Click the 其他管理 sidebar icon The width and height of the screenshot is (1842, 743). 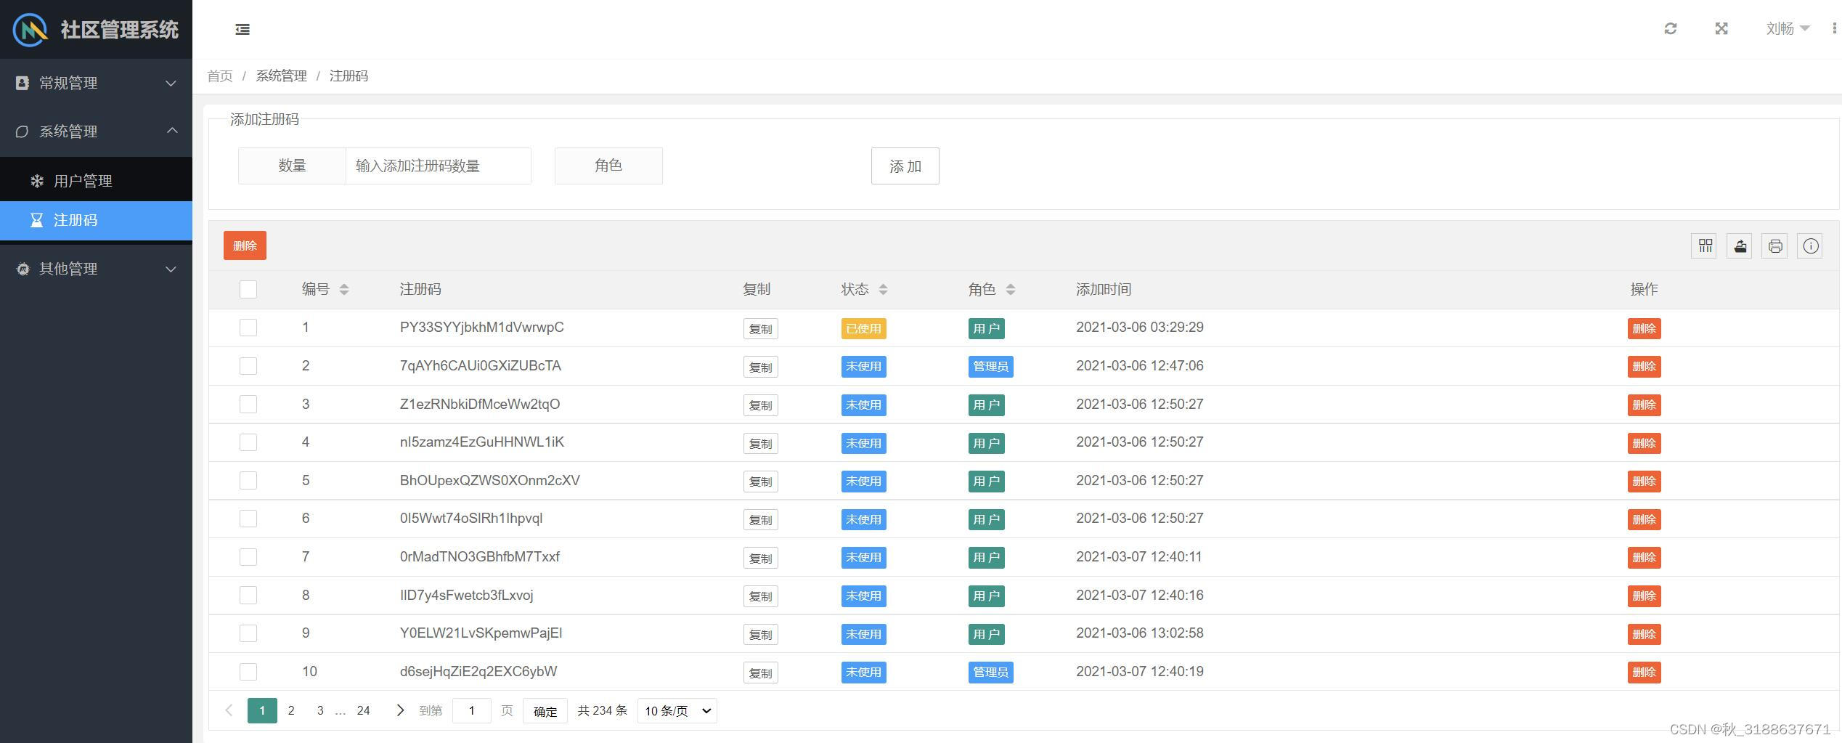[23, 269]
